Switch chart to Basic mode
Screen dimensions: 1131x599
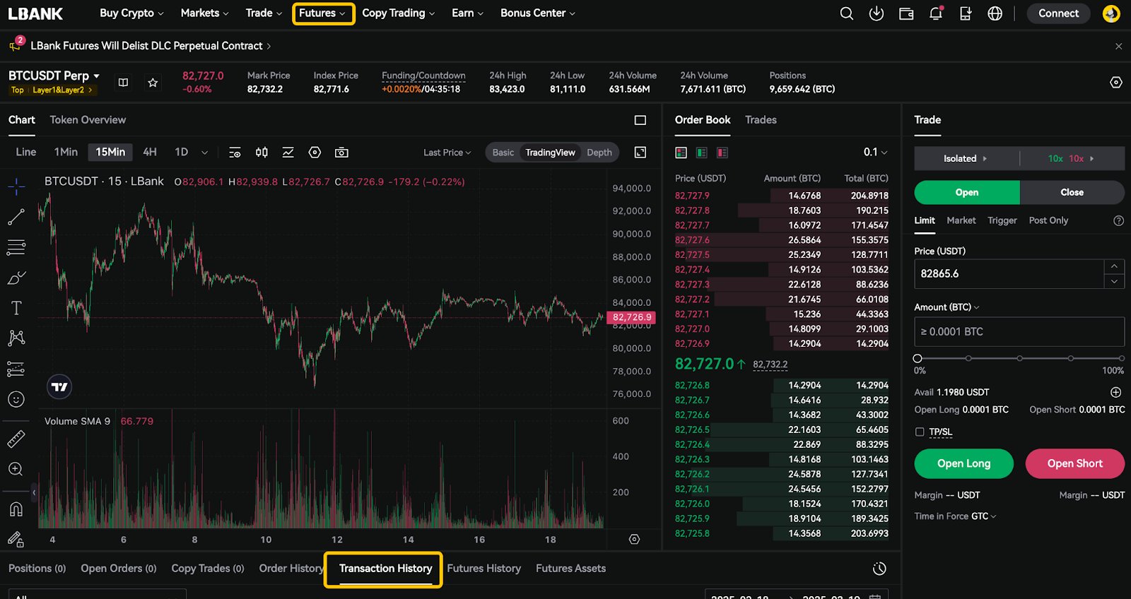(x=503, y=153)
